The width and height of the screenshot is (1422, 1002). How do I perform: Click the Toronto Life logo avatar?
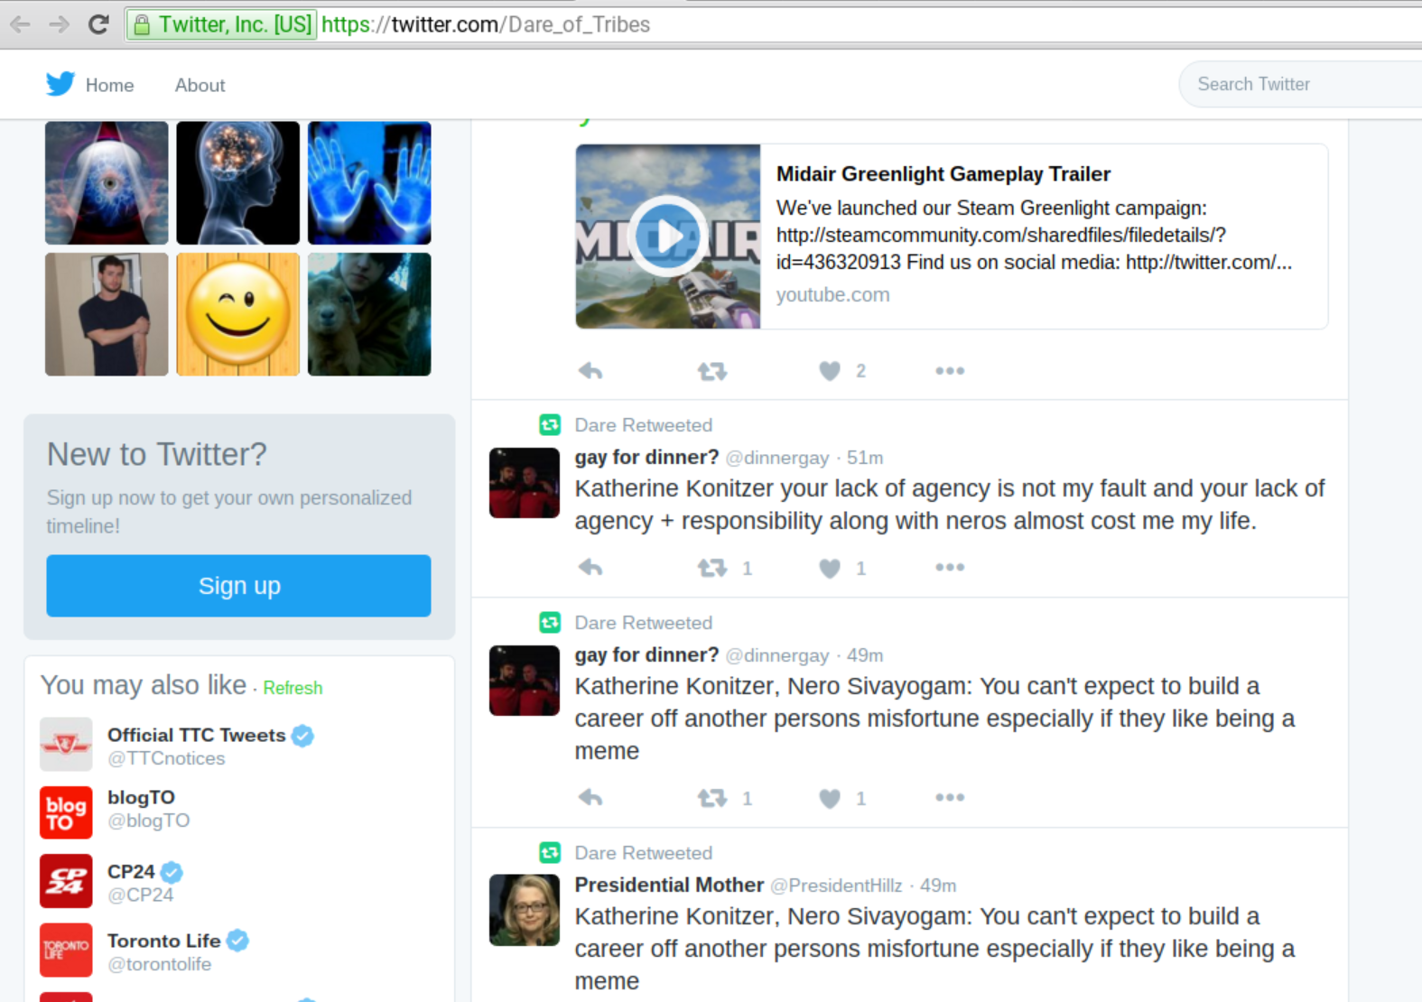[x=66, y=950]
